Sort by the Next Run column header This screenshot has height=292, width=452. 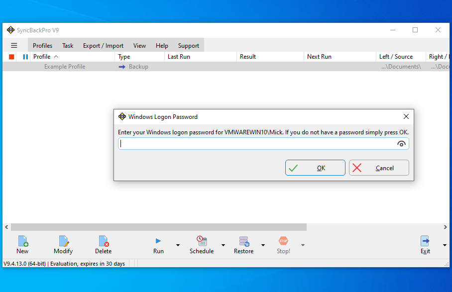(x=340, y=57)
